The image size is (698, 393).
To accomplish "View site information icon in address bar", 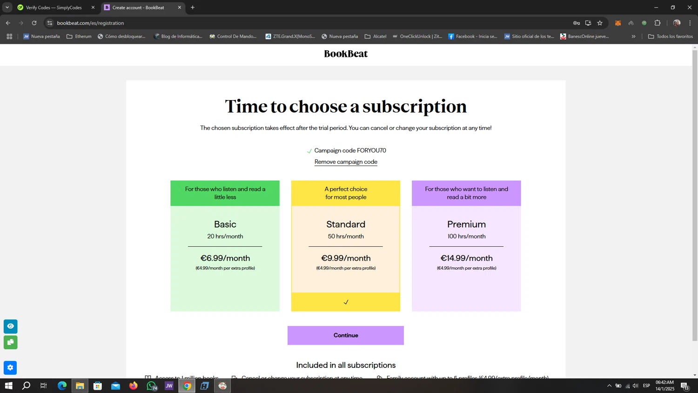I will (x=50, y=23).
